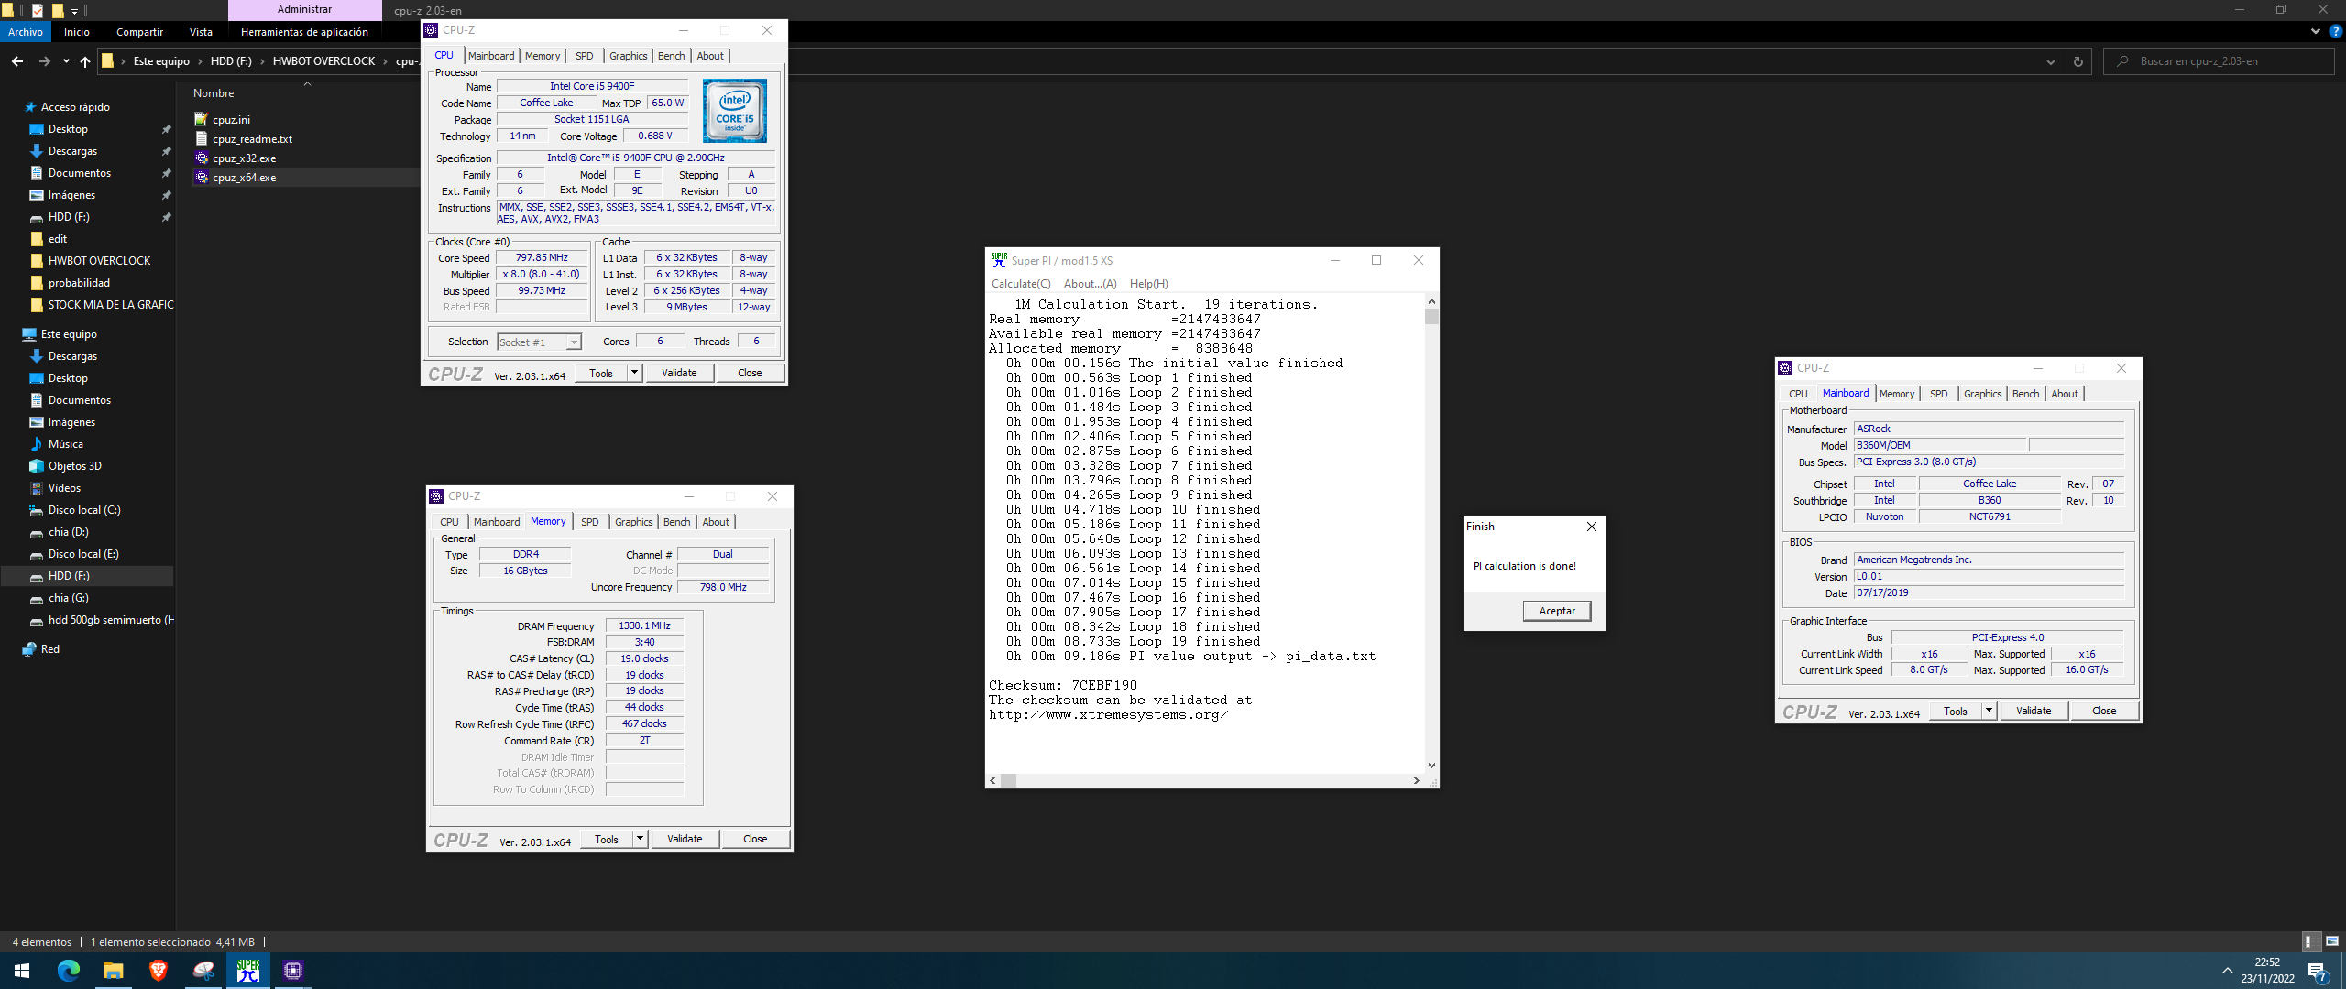2346x989 pixels.
Task: Open Herramientas de aplicación tab
Action: (304, 32)
